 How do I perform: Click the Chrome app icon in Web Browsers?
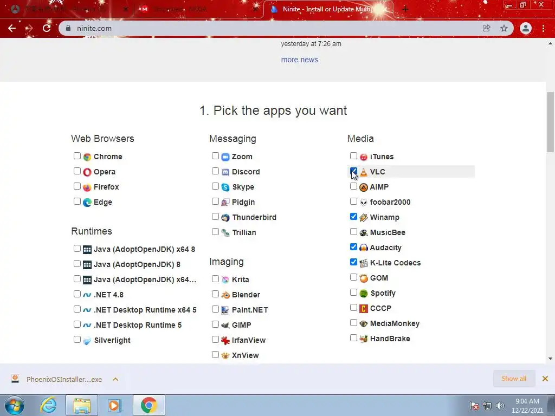[87, 157]
